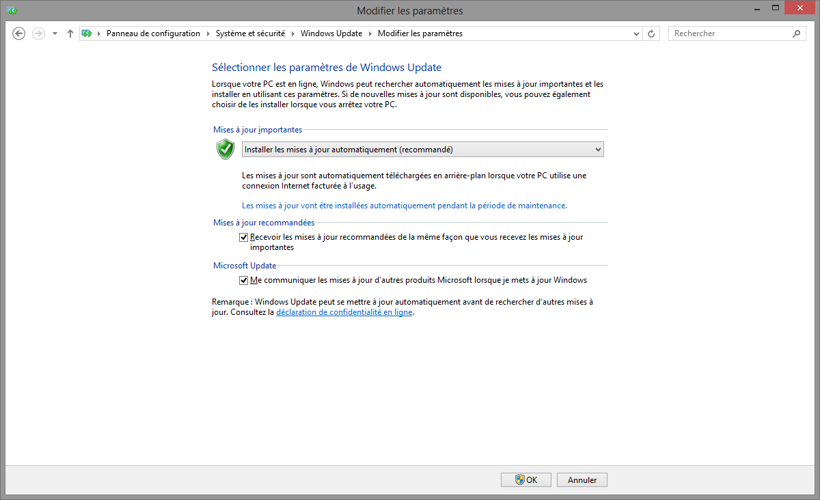Open 'Panneau de configuration' breadcrumb
Screen dimensions: 820x500
click(153, 33)
